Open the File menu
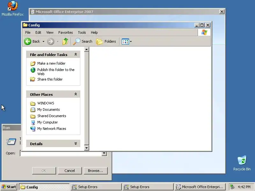 (28, 32)
